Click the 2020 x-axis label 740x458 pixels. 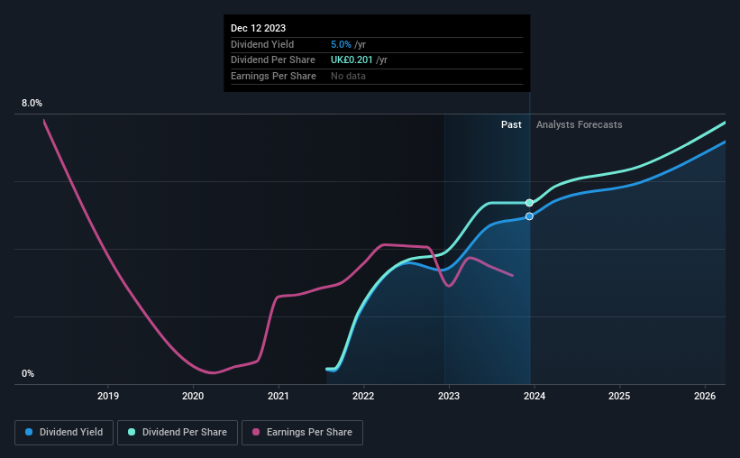tap(193, 396)
